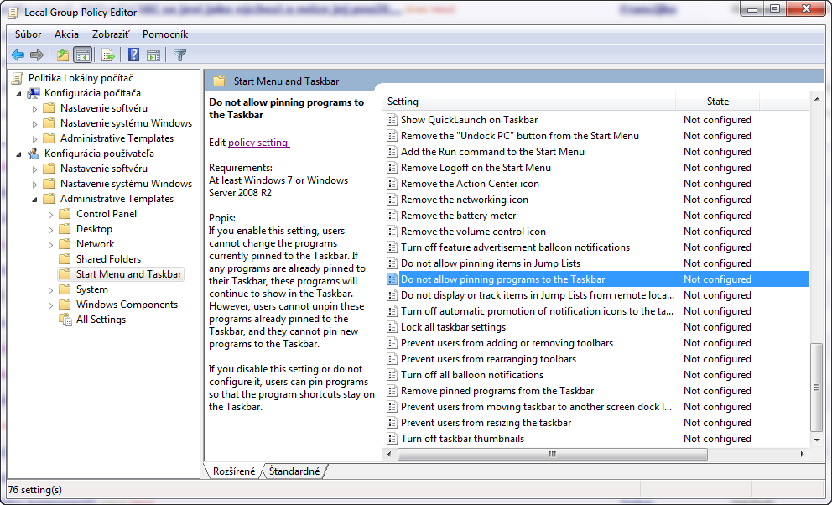The height and width of the screenshot is (505, 832).
Task: Select Do not allow pinning items in Jump Lists
Action: pos(491,263)
